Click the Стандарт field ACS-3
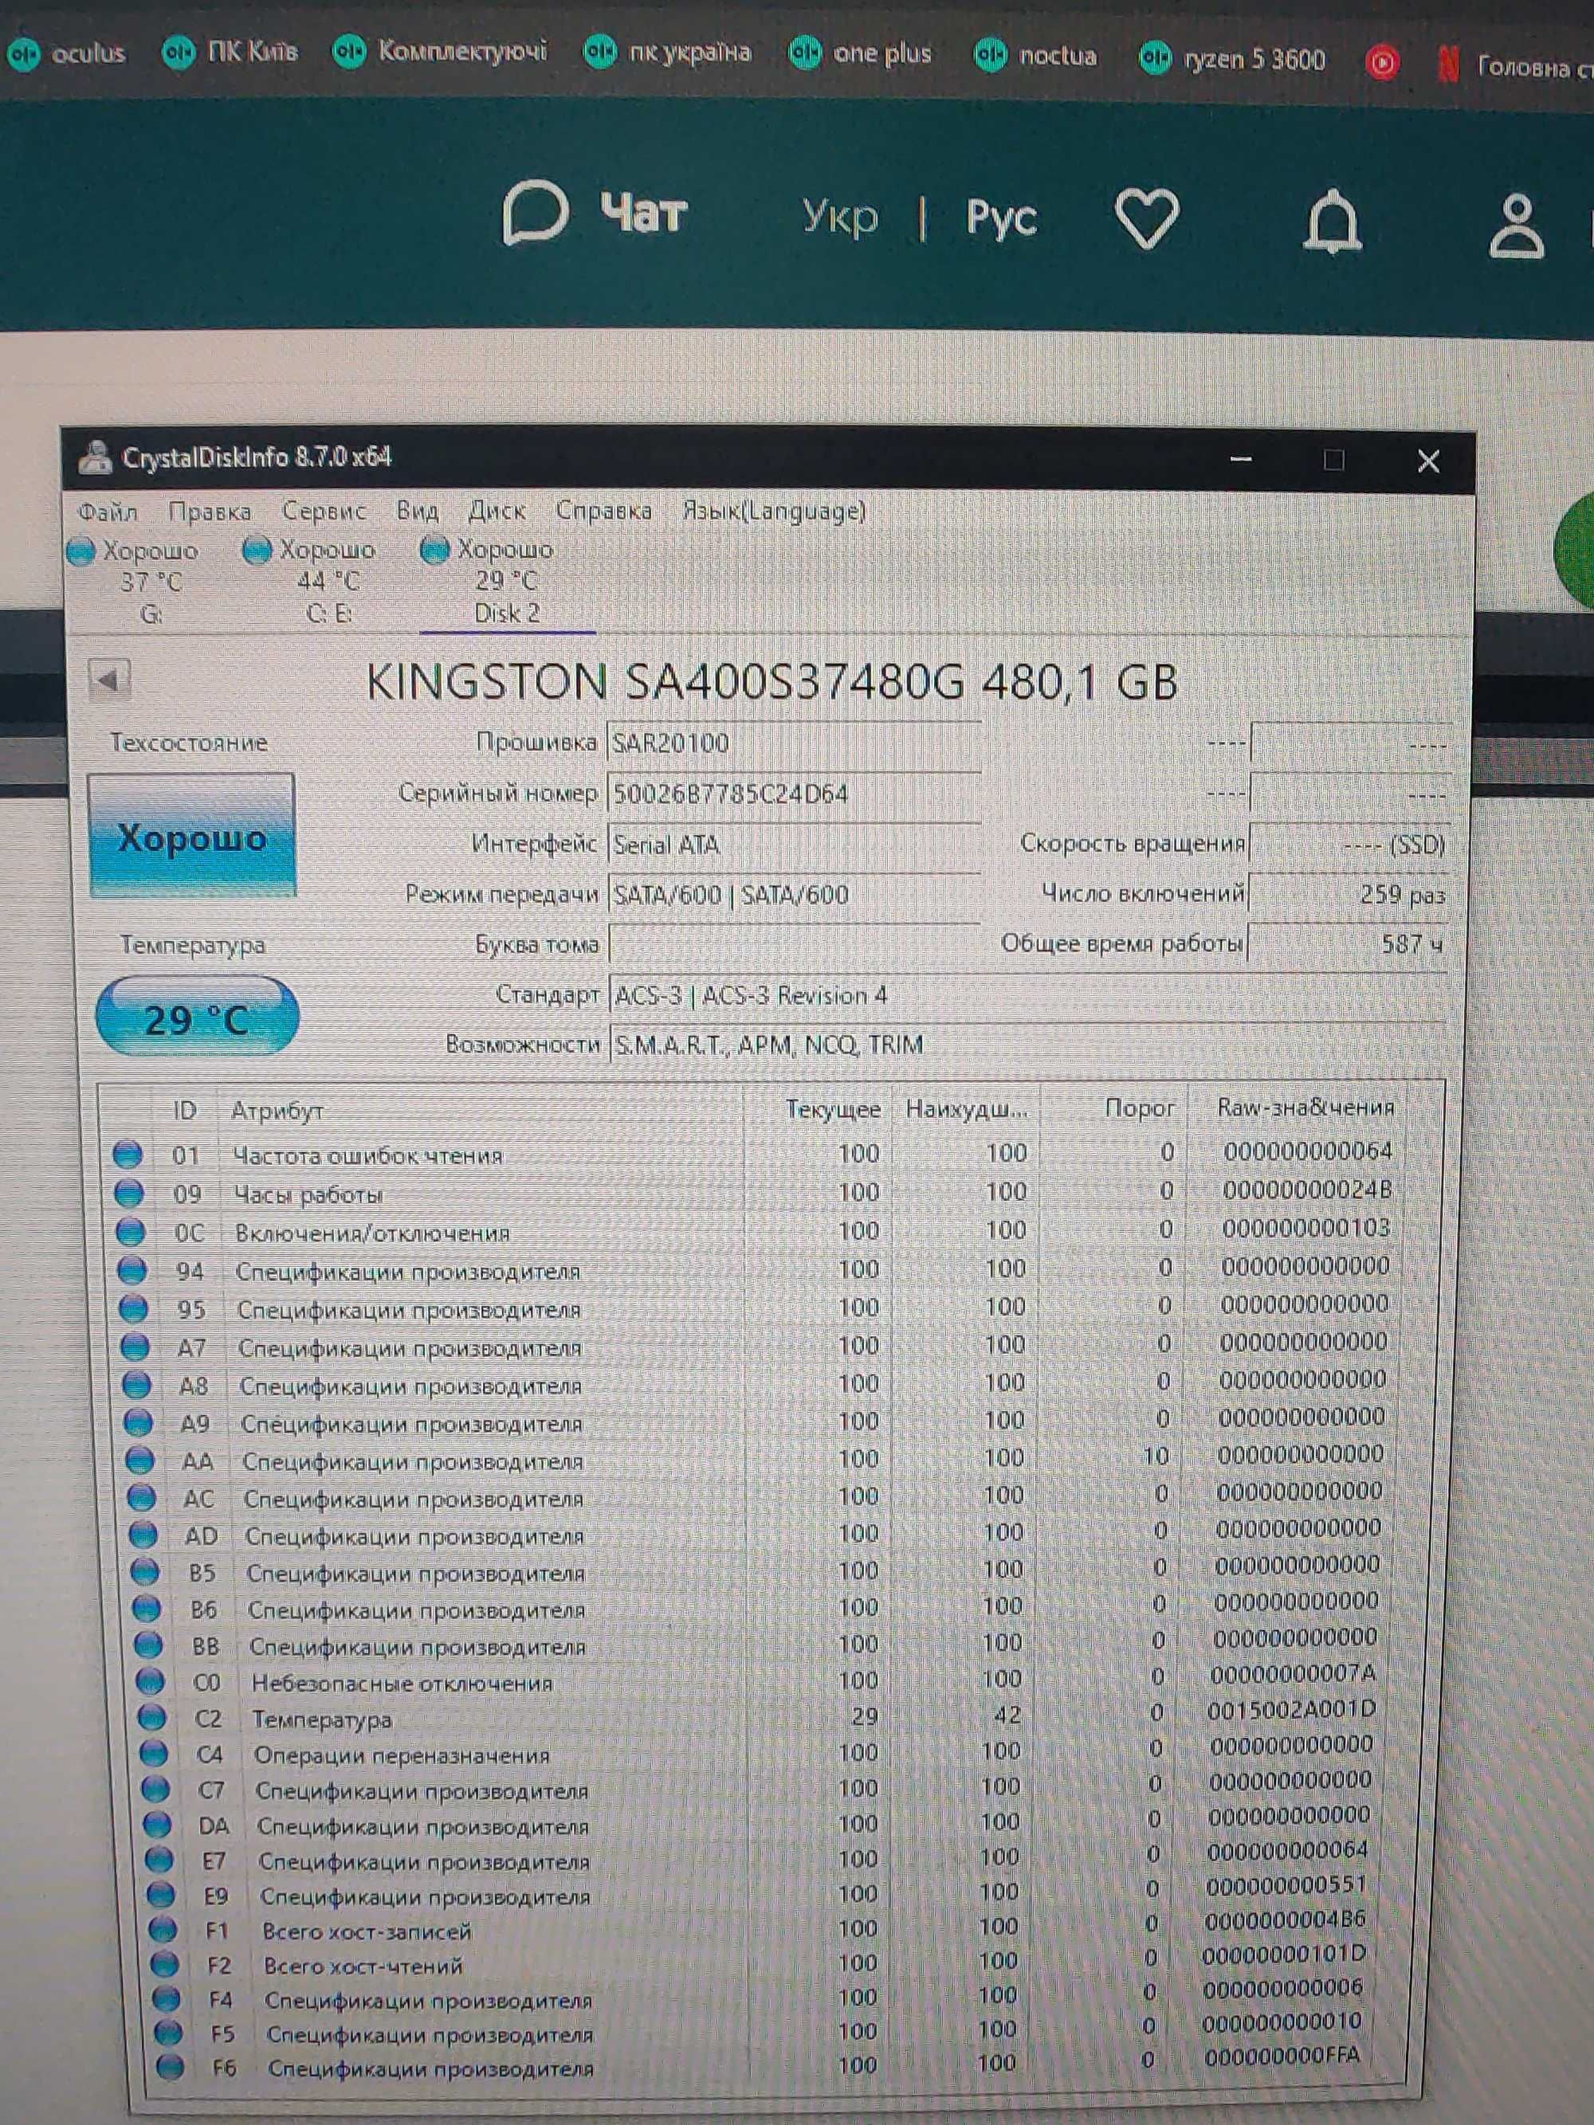Image resolution: width=1594 pixels, height=2125 pixels. pos(1028,995)
